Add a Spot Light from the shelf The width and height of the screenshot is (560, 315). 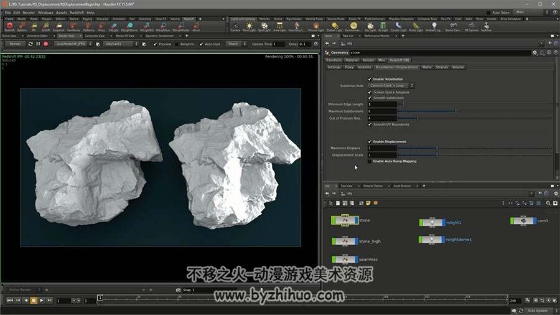coord(264,26)
